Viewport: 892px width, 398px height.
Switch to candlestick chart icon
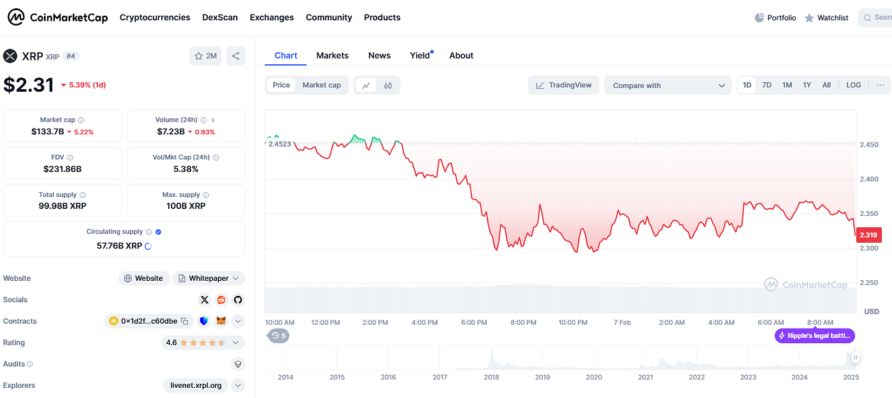[388, 85]
